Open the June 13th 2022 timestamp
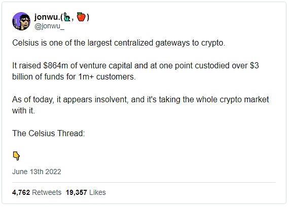Viewport: 289px width, 207px height. point(37,172)
